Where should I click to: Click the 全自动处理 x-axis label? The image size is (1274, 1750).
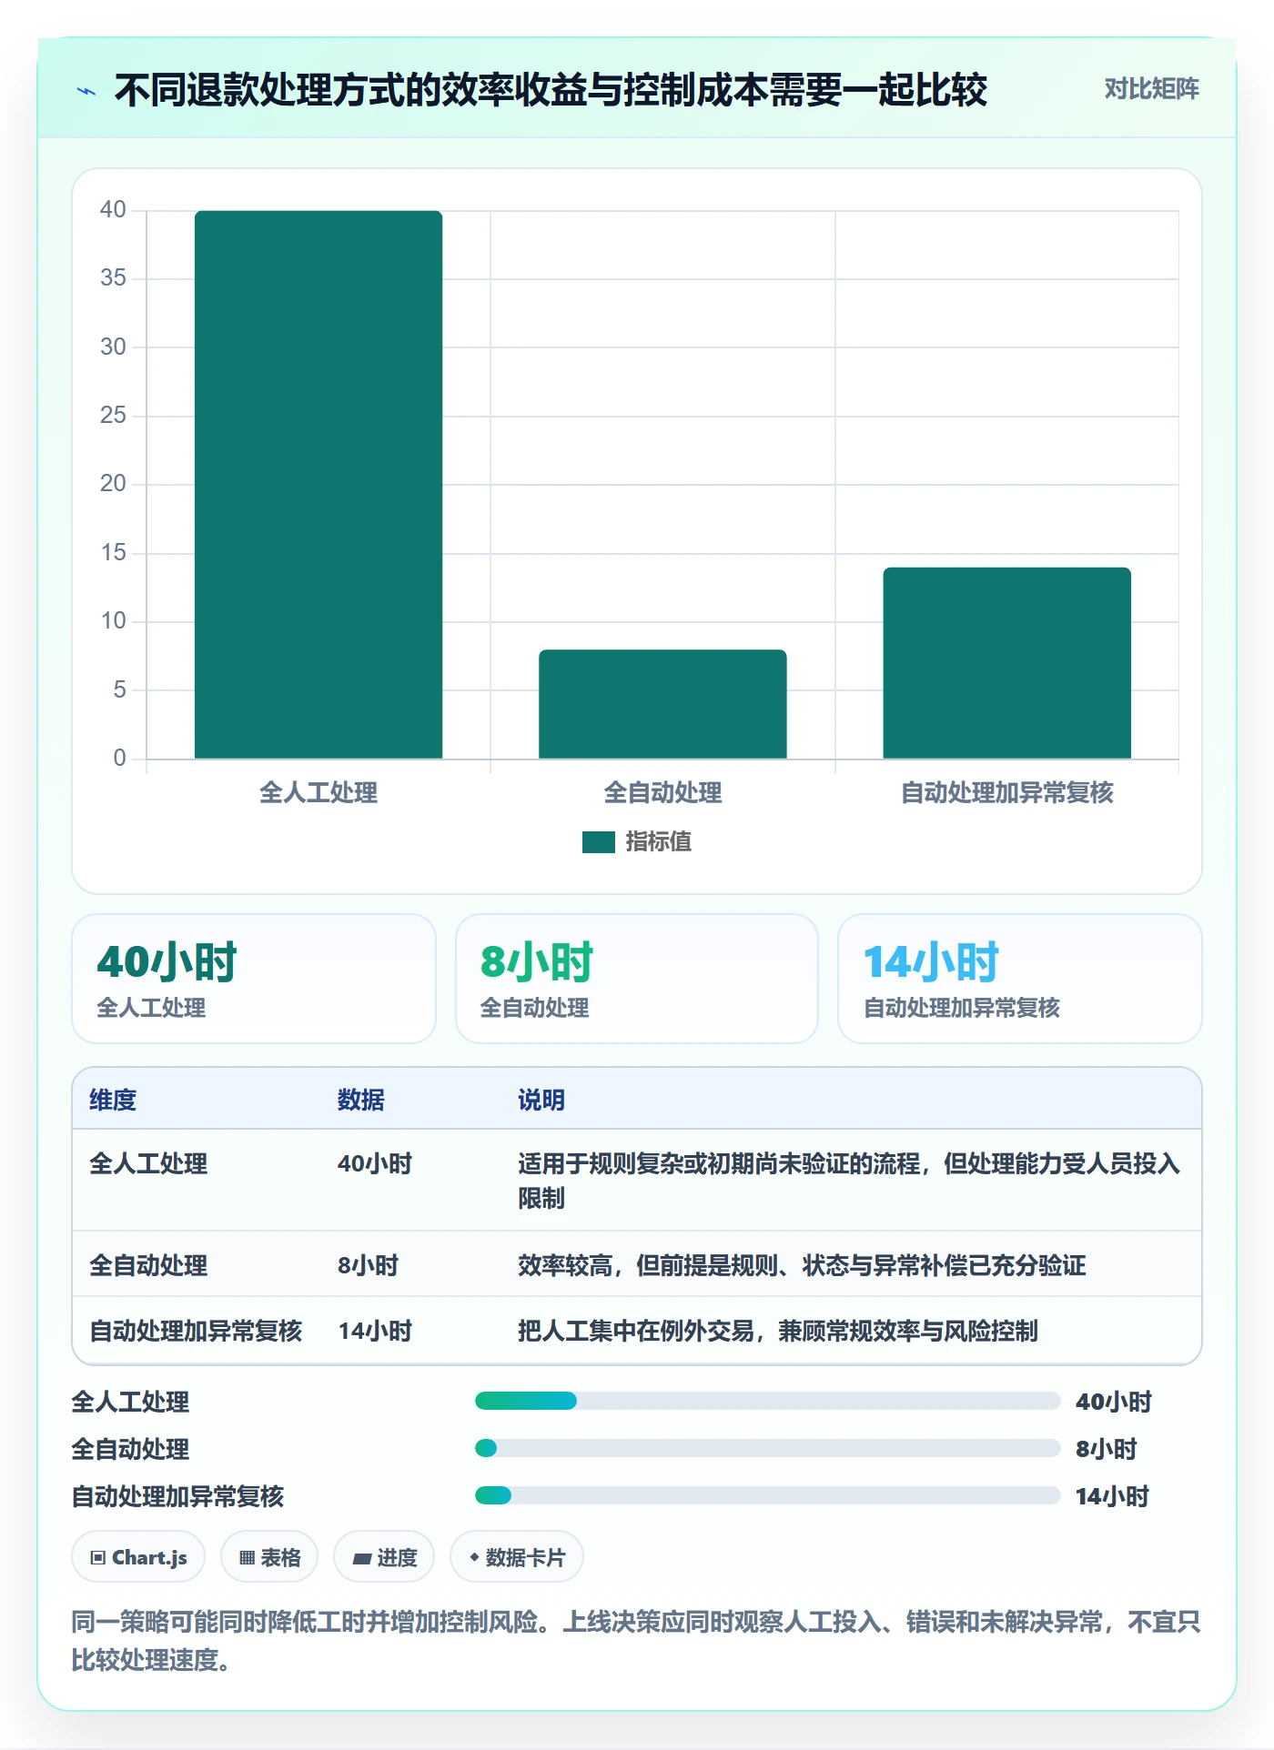[662, 792]
